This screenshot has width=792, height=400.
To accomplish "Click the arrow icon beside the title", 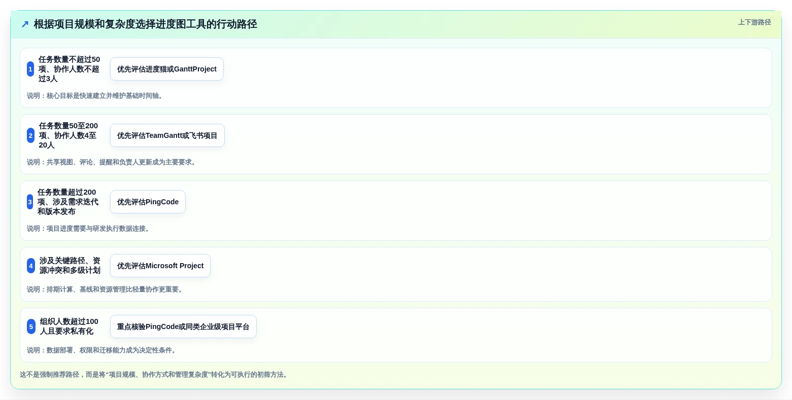I will [25, 24].
